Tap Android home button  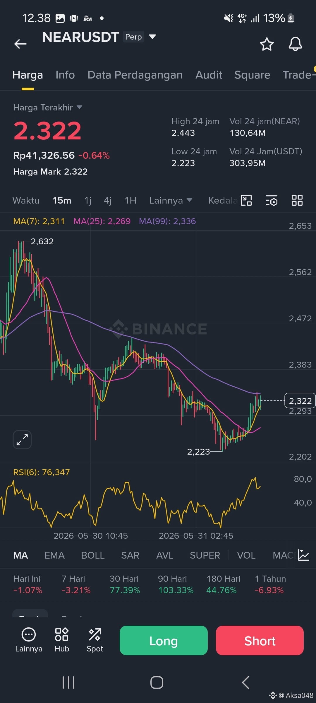tap(157, 682)
